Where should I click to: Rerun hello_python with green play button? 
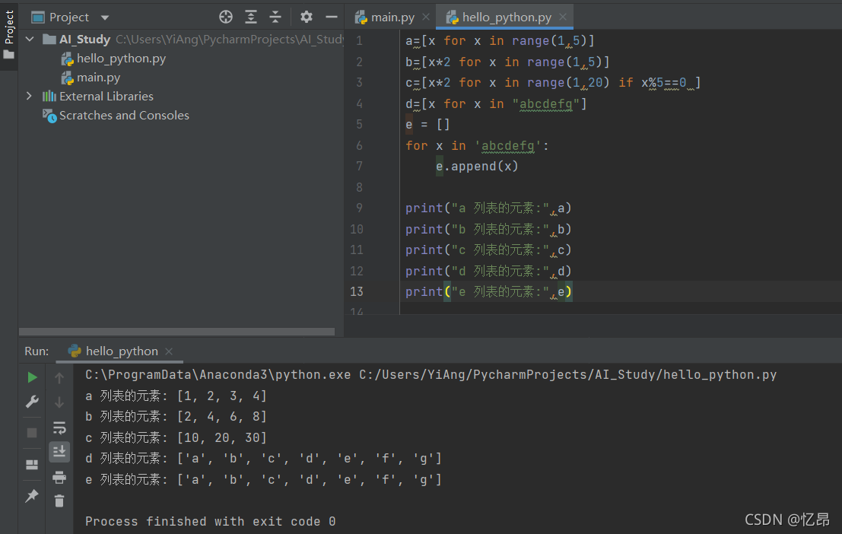[x=32, y=377]
